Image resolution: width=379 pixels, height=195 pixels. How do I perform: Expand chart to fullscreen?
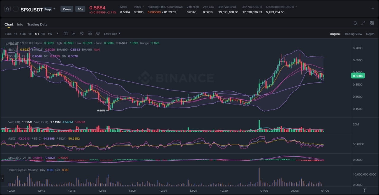[x=363, y=23]
